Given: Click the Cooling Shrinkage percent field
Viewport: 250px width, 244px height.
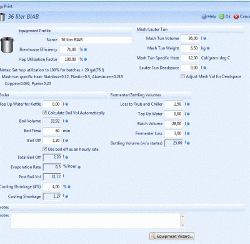Looking at the screenshot, I should tap(52, 186).
